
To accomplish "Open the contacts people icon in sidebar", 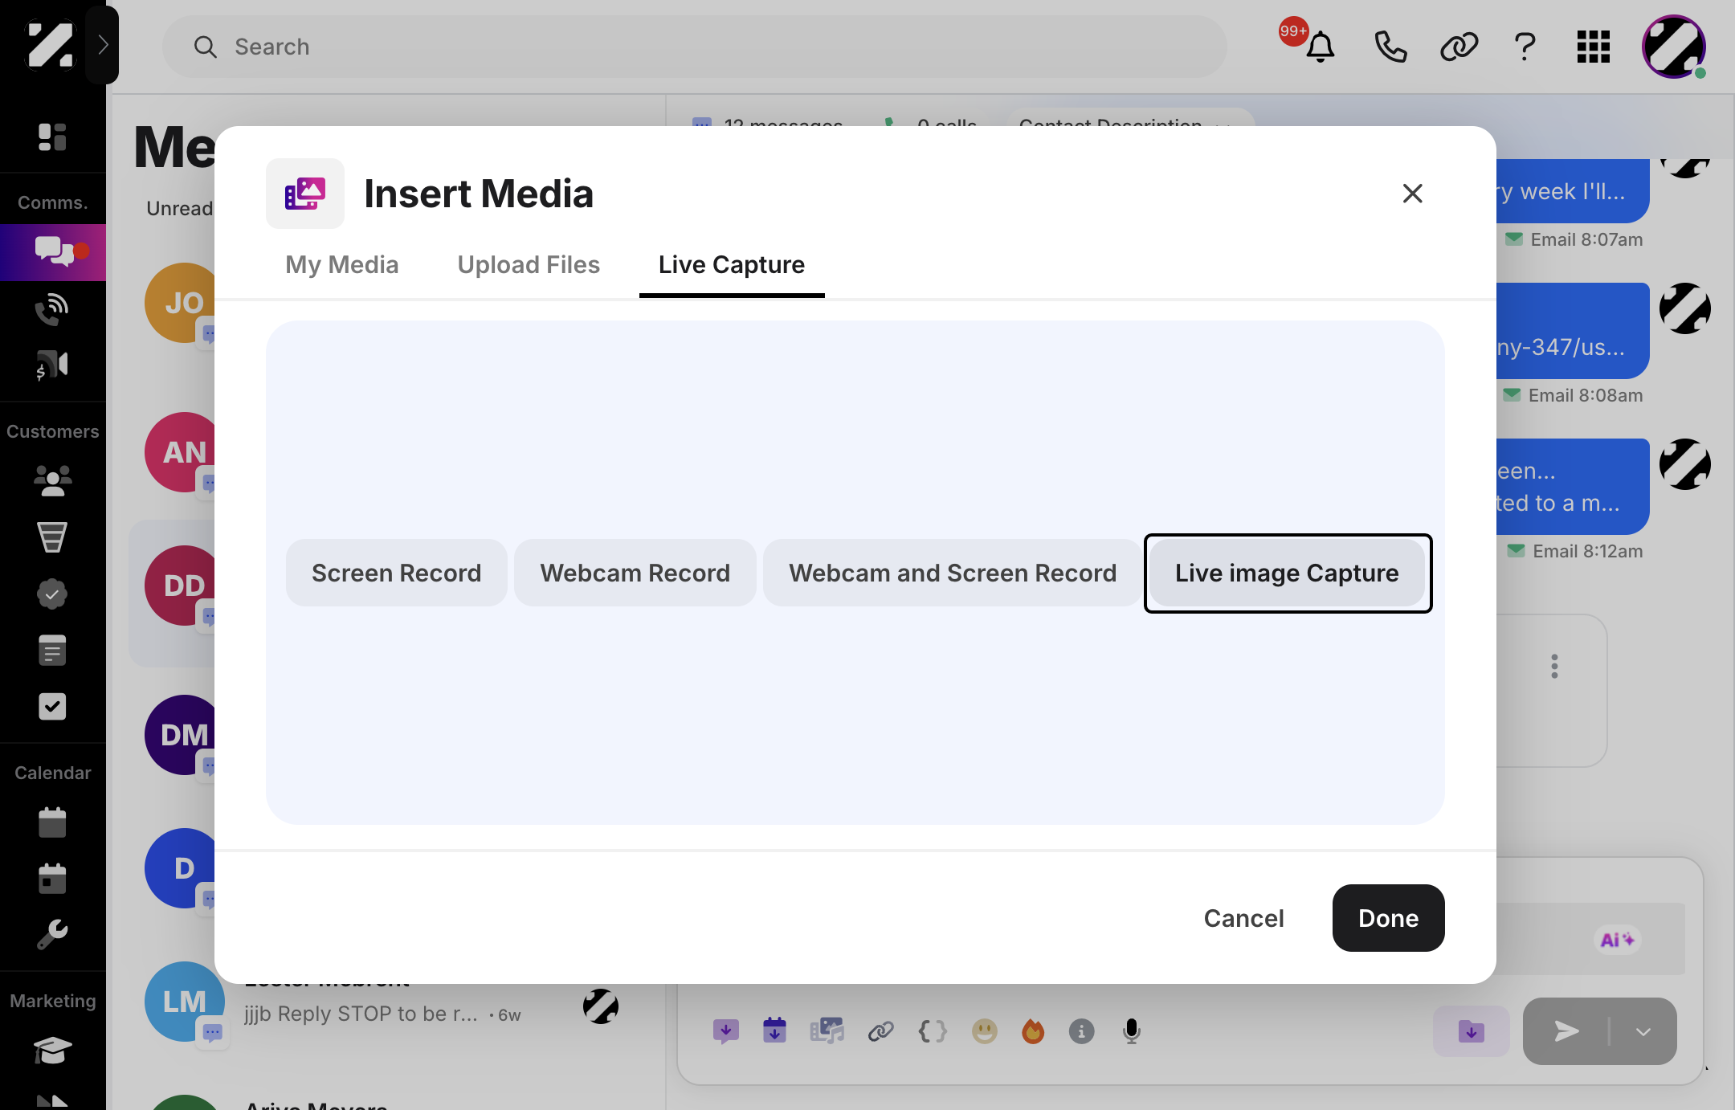I will (x=53, y=480).
